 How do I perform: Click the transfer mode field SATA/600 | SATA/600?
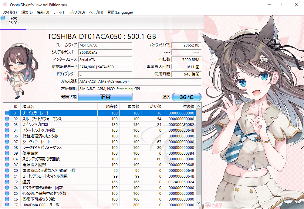tap(105, 67)
